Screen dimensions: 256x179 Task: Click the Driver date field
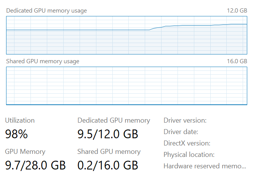coord(181,132)
